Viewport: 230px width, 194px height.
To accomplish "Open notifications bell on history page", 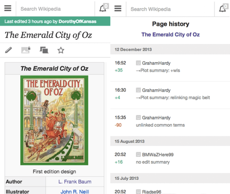I will click(x=223, y=9).
